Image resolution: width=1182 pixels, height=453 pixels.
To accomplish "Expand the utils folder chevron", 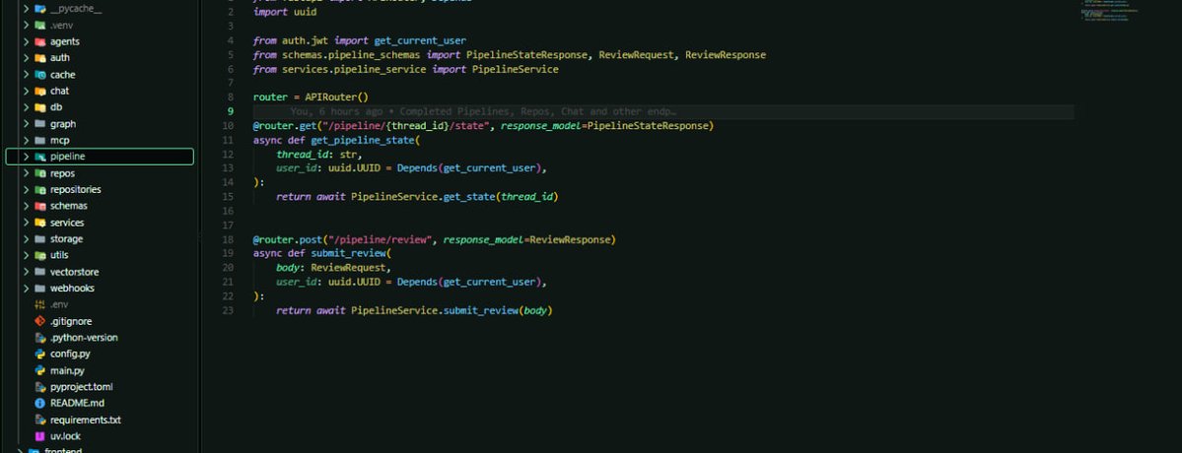I will 27,255.
